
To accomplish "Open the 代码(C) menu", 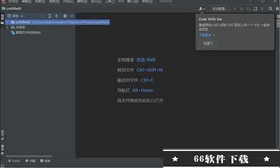I will [68, 1].
